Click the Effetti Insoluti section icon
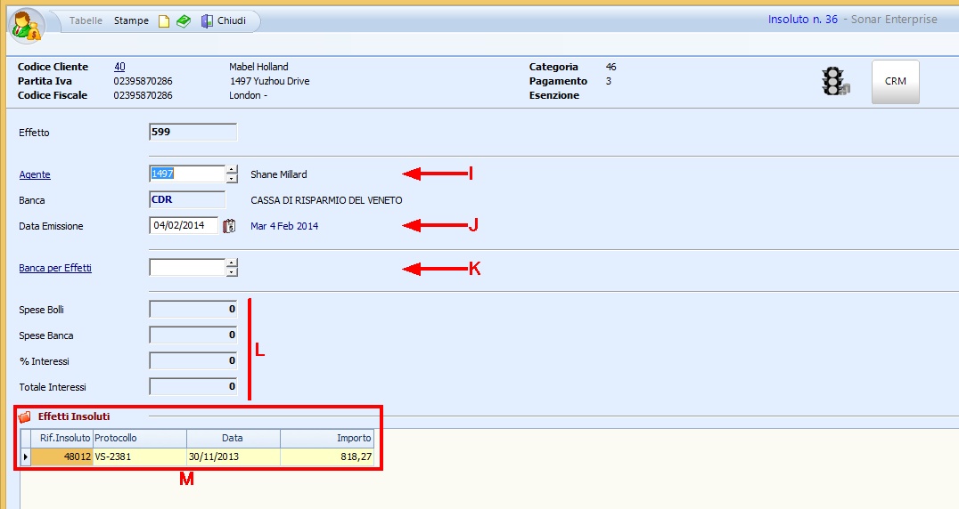The width and height of the screenshot is (959, 509). click(x=25, y=416)
